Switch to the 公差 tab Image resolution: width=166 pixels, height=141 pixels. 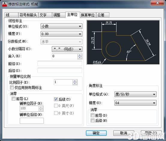pyautogui.click(x=103, y=15)
